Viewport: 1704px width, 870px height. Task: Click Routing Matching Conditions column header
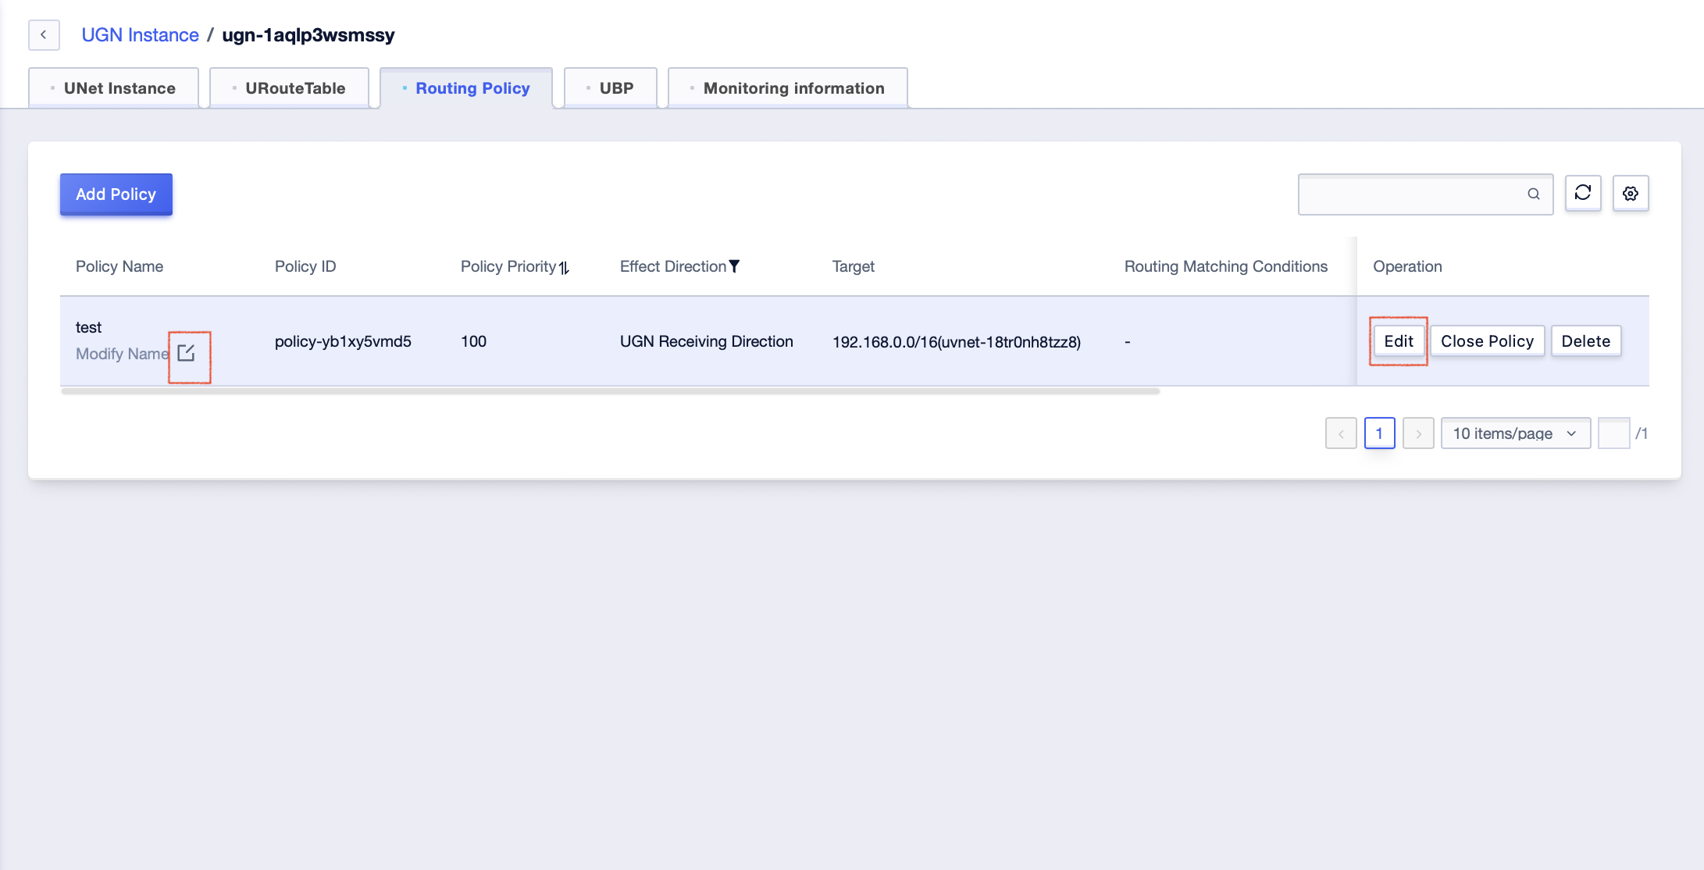point(1225,266)
